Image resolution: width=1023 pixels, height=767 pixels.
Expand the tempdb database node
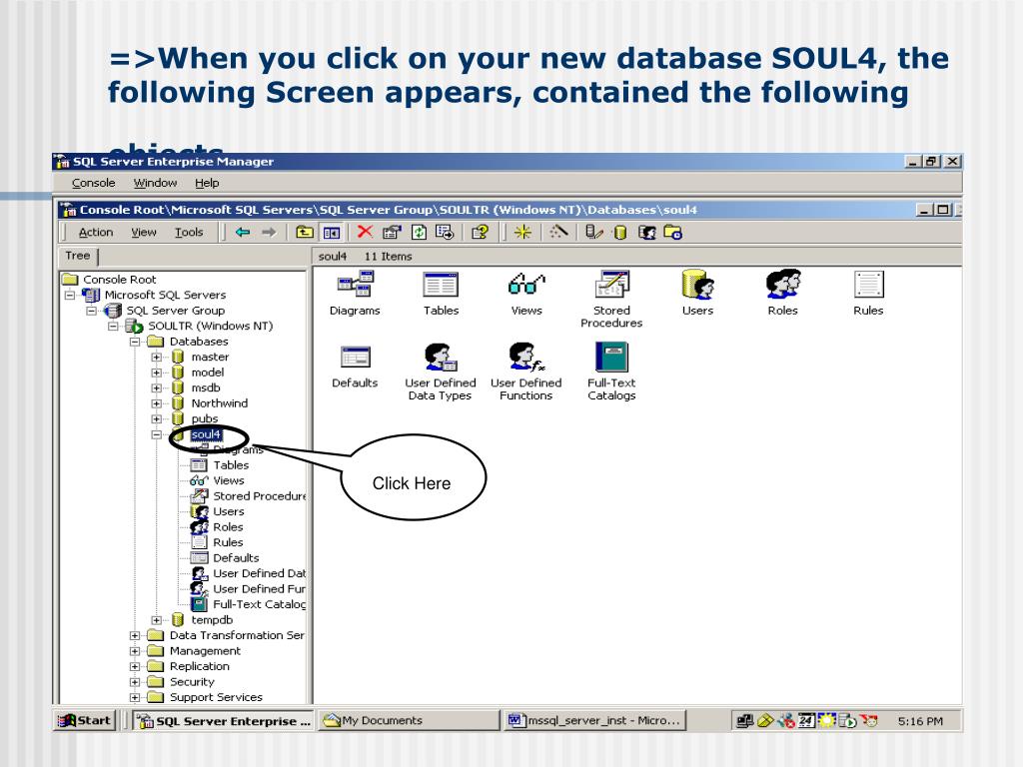[156, 620]
